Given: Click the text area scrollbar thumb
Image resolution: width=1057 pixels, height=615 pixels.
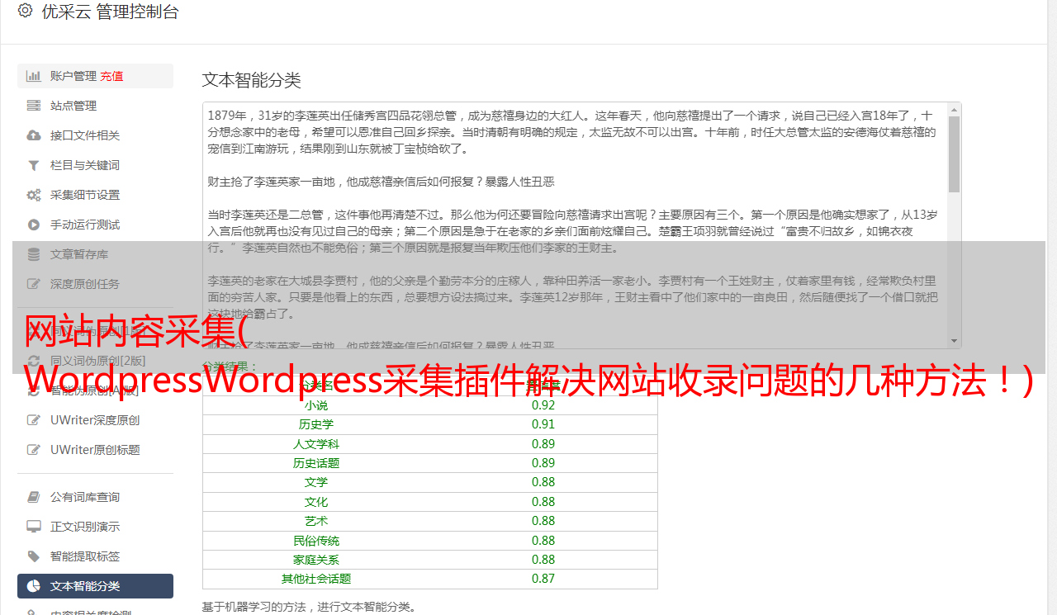Looking at the screenshot, I should click(954, 154).
